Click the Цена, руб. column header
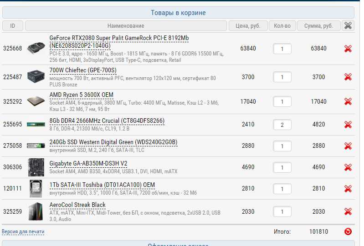This screenshot has width=364, height=246. (248, 25)
